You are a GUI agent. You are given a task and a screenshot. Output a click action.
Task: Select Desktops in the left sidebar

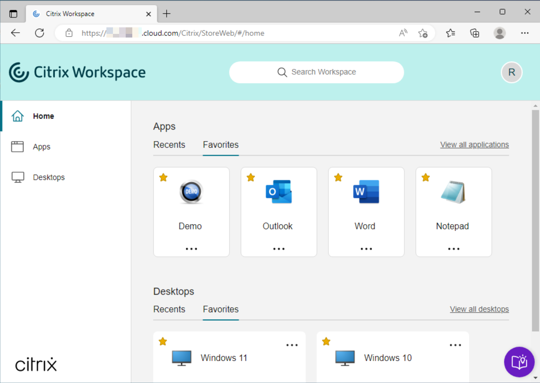pos(48,177)
